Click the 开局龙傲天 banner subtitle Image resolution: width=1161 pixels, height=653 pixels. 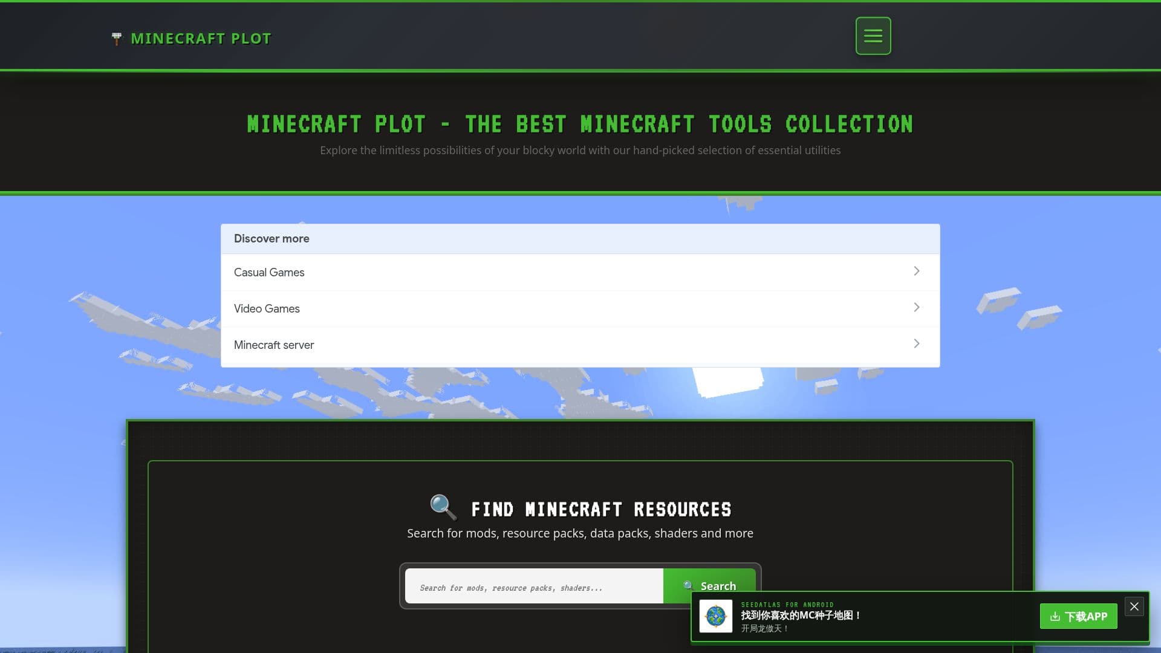click(765, 629)
